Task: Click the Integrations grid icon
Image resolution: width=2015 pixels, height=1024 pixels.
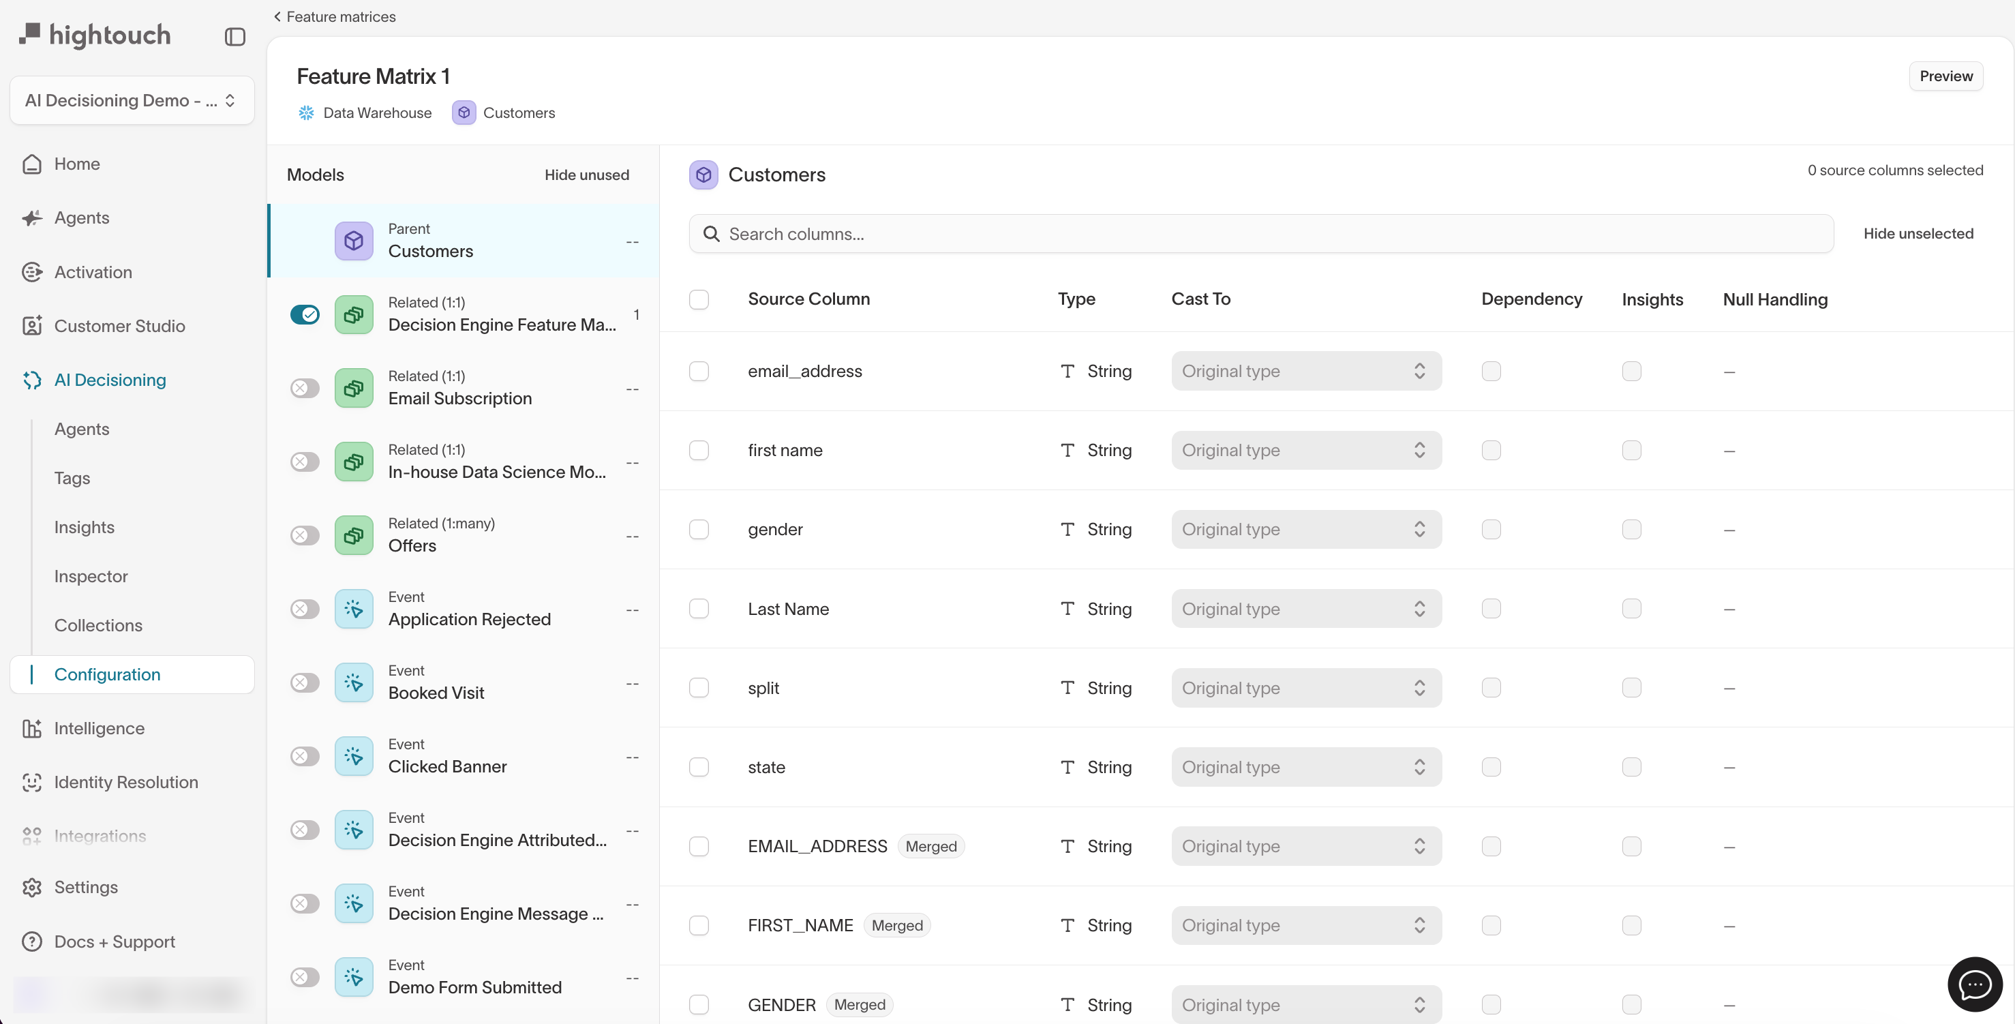Action: [32, 835]
